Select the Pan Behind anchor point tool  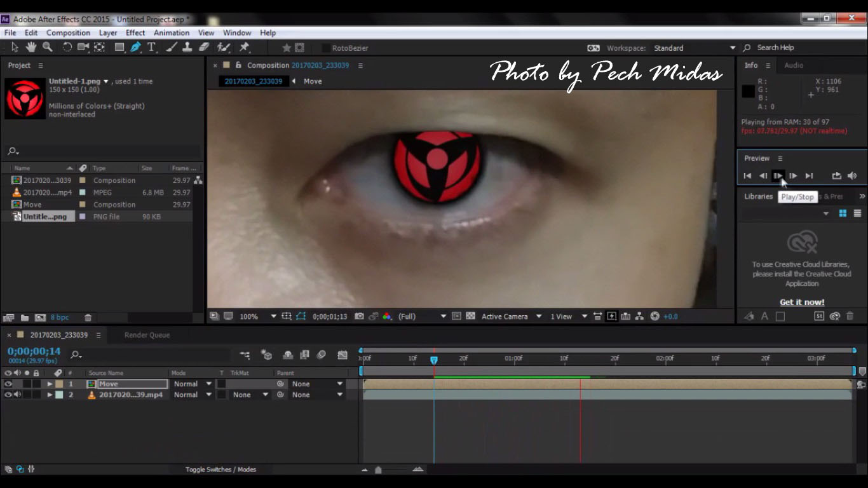(x=99, y=47)
